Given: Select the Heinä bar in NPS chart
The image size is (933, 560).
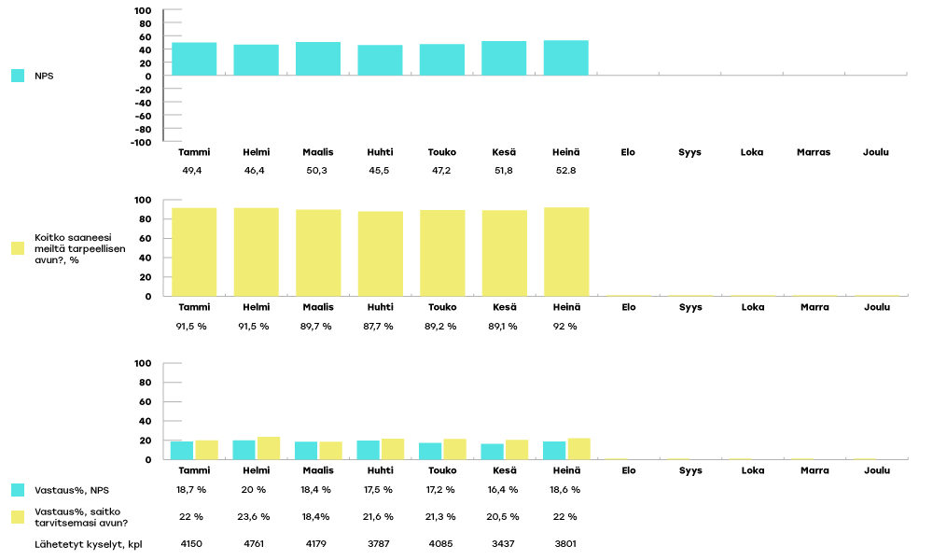Looking at the screenshot, I should (566, 58).
